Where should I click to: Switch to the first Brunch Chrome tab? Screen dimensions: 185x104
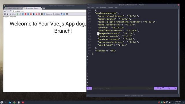coord(13,8)
